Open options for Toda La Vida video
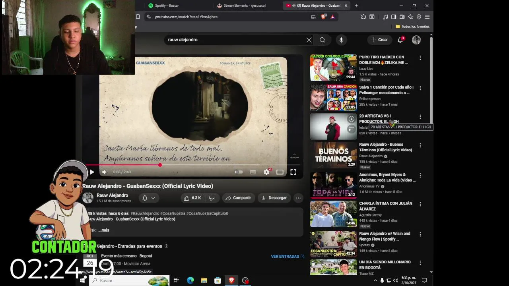509x286 pixels. pyautogui.click(x=420, y=175)
